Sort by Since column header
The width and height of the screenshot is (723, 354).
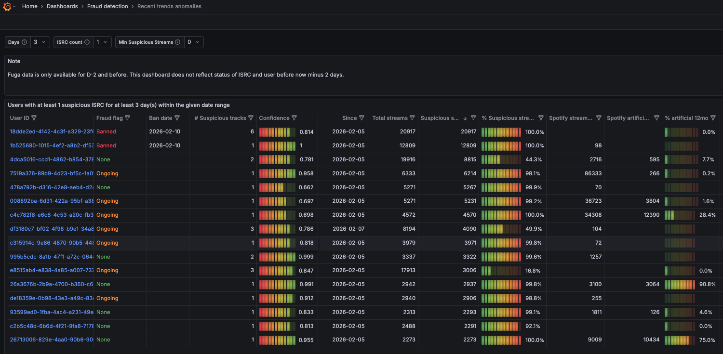349,118
